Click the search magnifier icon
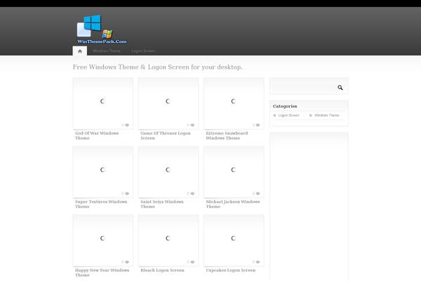This screenshot has width=421, height=281. click(340, 87)
